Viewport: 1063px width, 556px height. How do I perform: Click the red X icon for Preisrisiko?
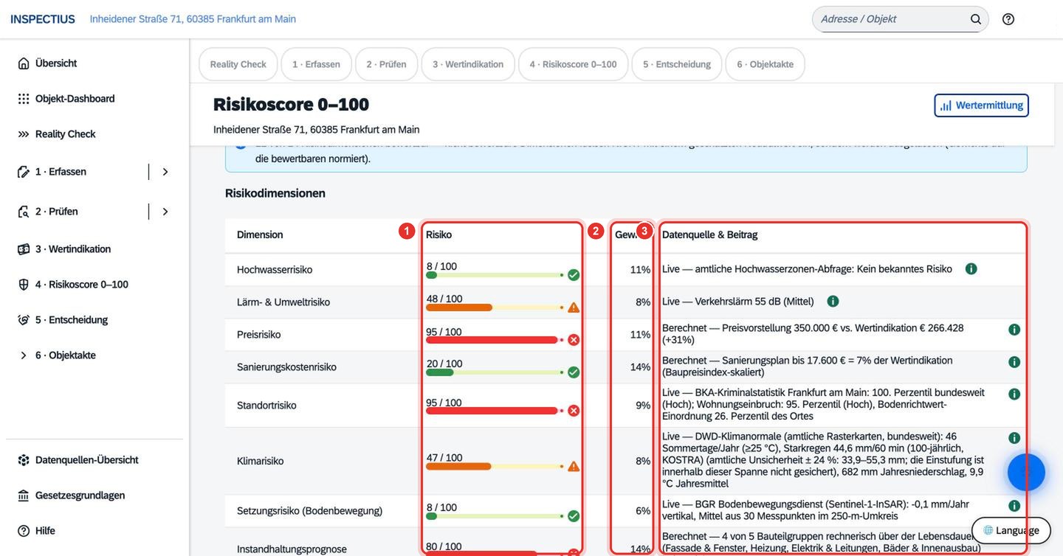tap(574, 340)
